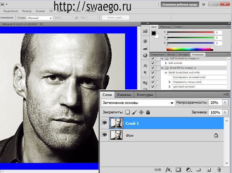Delete layer with trash icon
The width and height of the screenshot is (232, 173).
pos(219,169)
